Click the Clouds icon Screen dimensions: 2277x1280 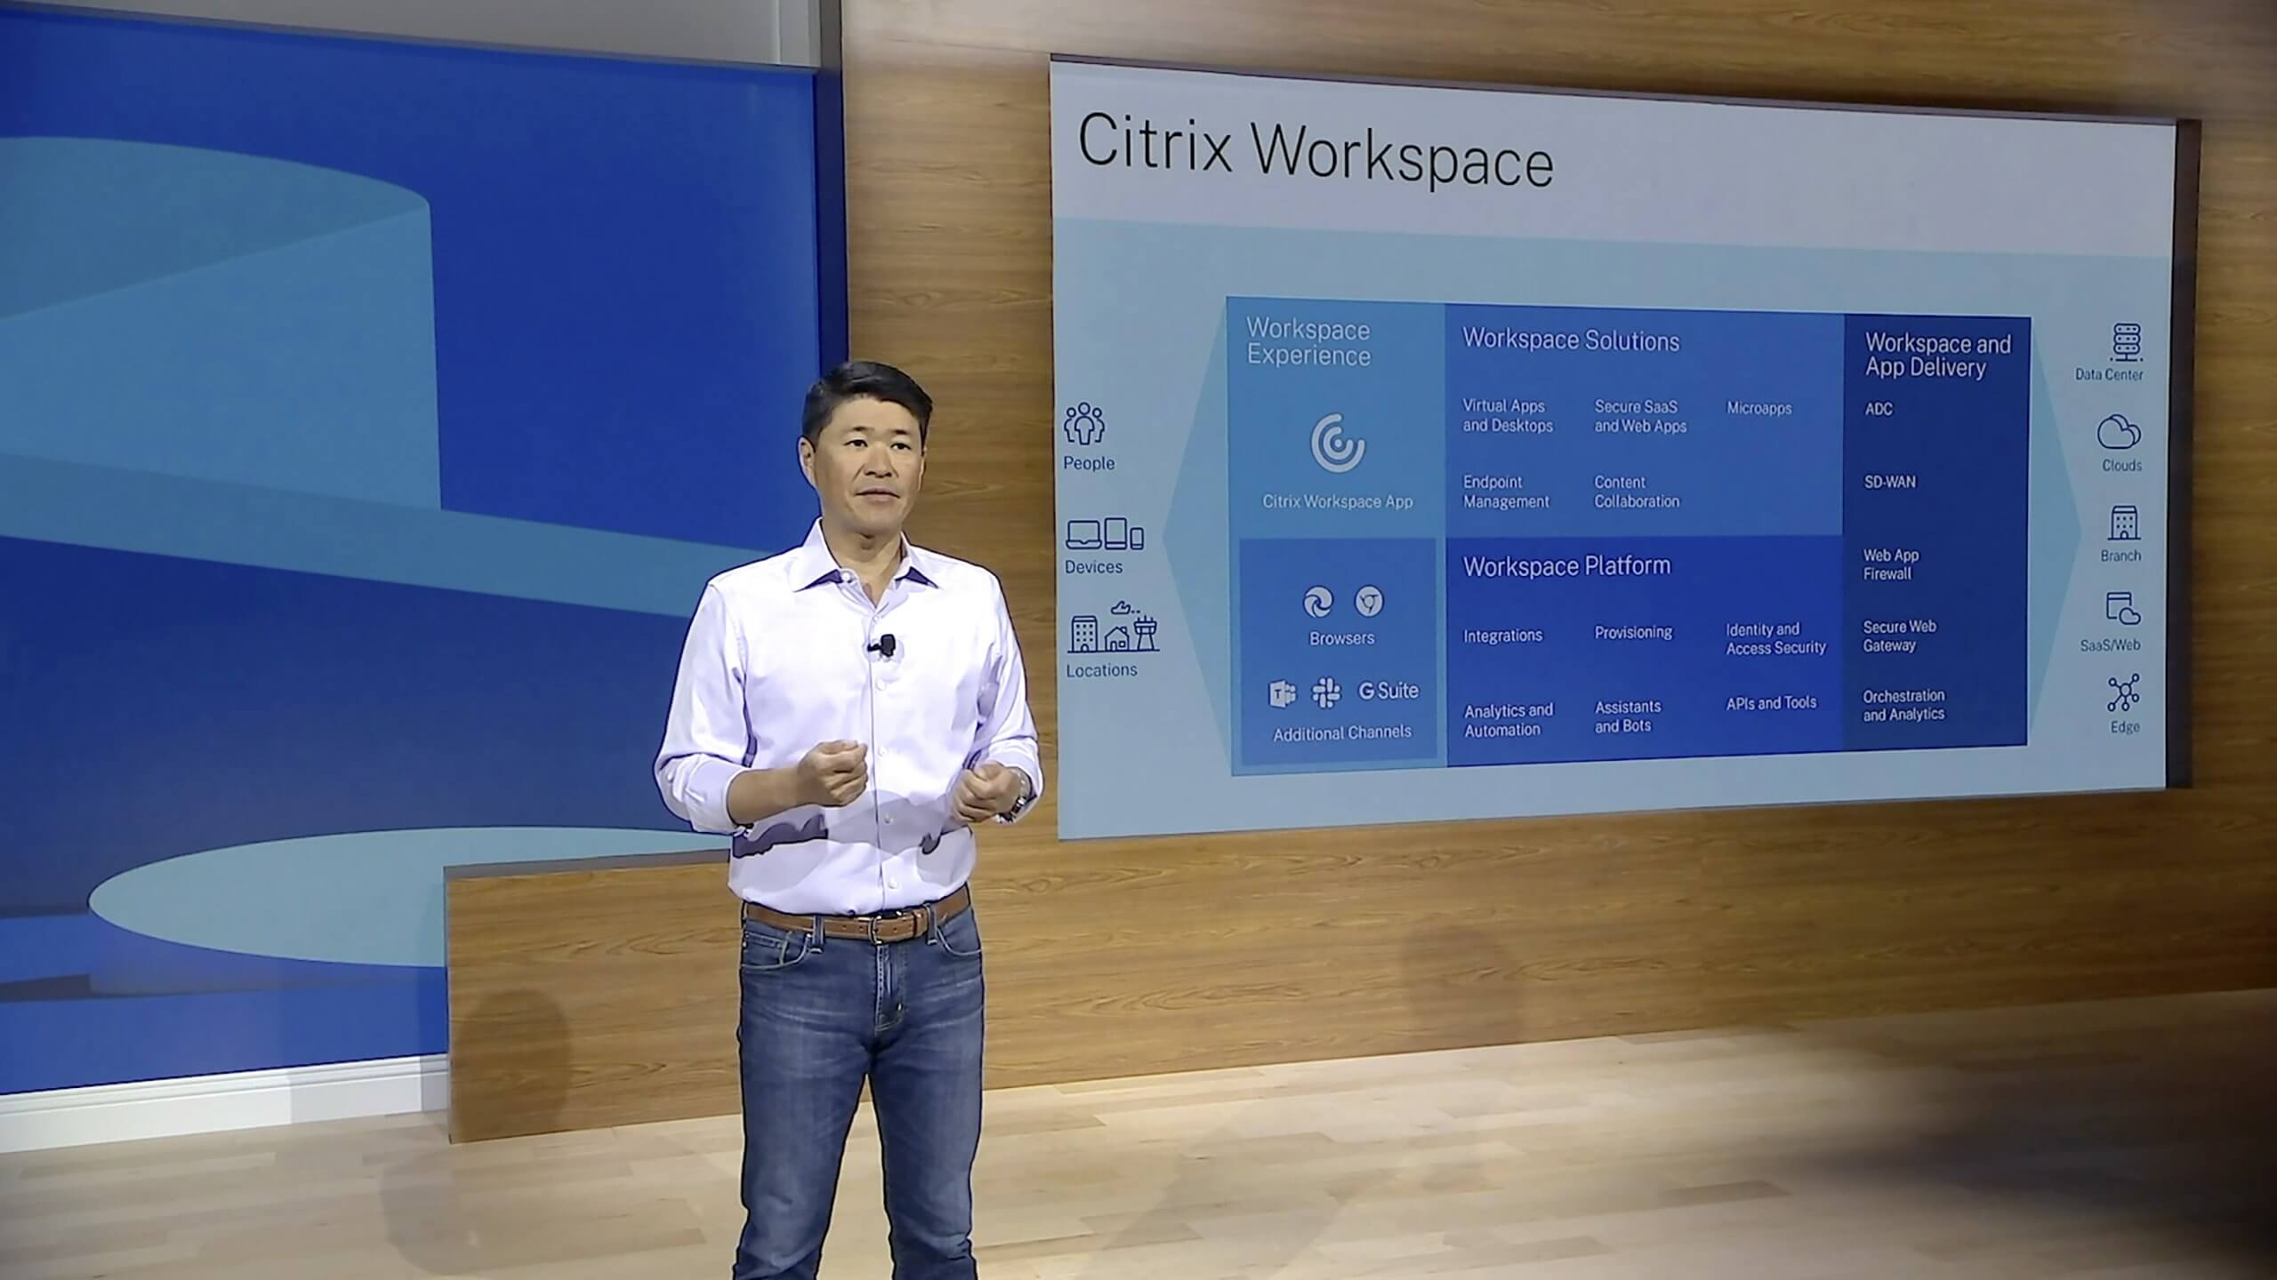click(x=2119, y=434)
